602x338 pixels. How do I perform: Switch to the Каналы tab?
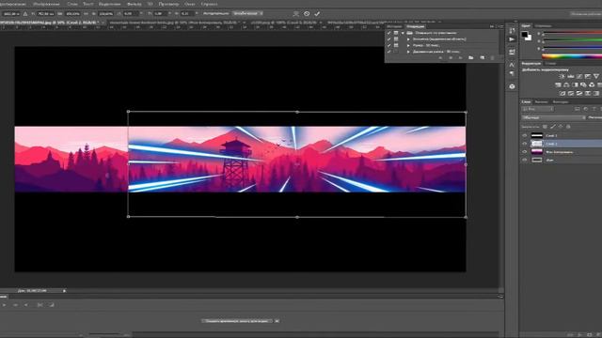(x=542, y=102)
